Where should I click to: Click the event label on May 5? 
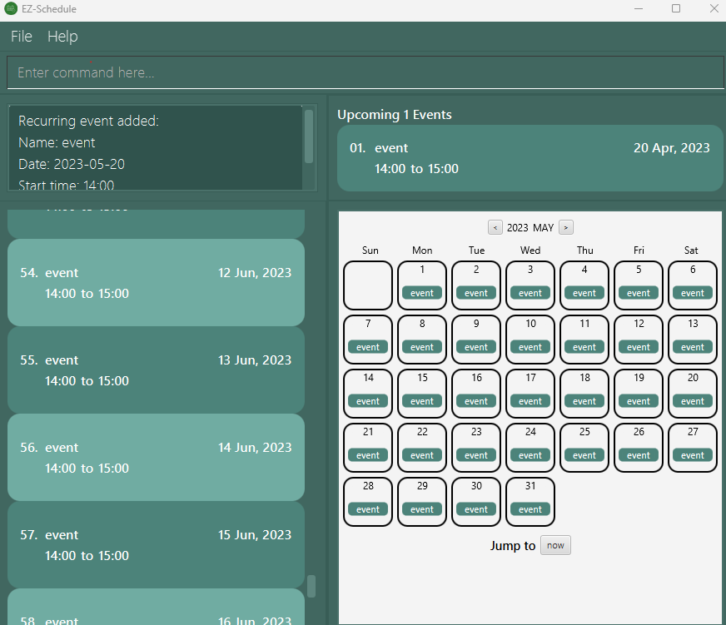639,293
